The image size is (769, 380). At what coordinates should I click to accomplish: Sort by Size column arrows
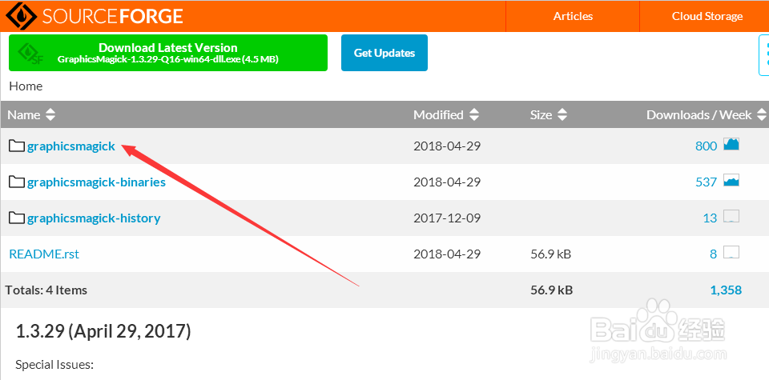coord(562,115)
